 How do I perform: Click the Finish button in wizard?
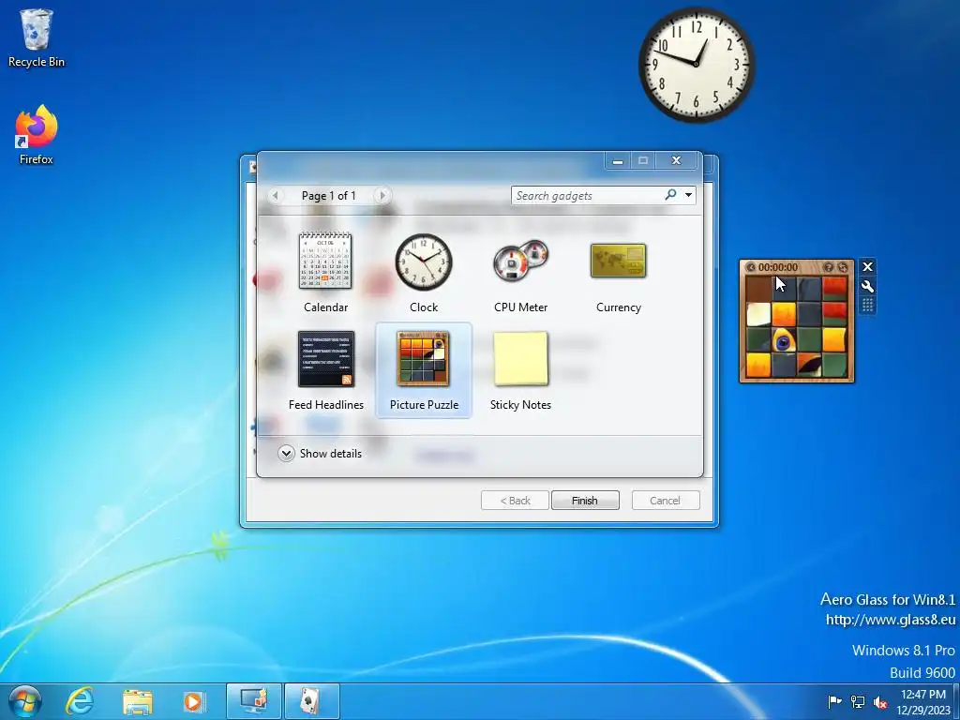(585, 501)
